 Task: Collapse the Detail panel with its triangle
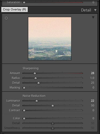95,10
